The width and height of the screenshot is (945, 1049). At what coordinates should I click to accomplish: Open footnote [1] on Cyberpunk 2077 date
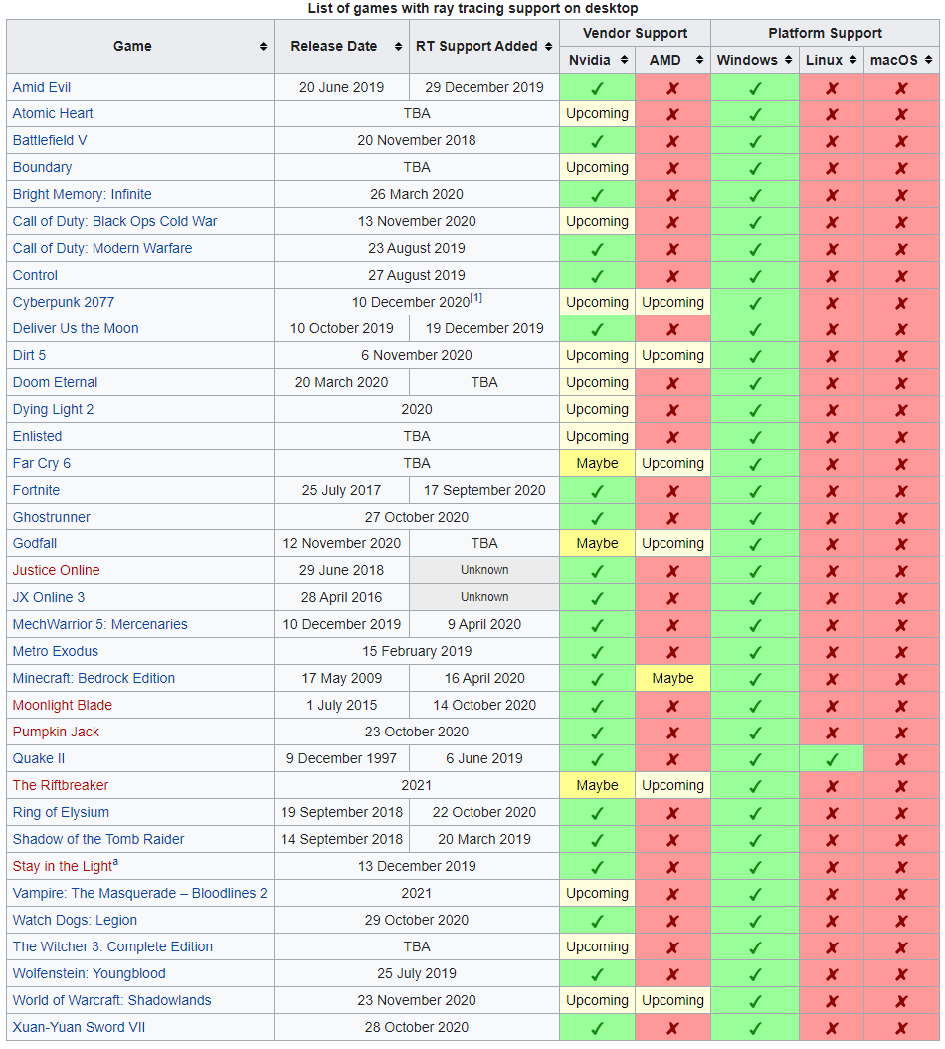pos(475,297)
